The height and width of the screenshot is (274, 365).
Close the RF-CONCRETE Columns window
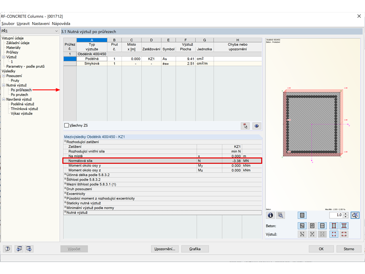359,16
